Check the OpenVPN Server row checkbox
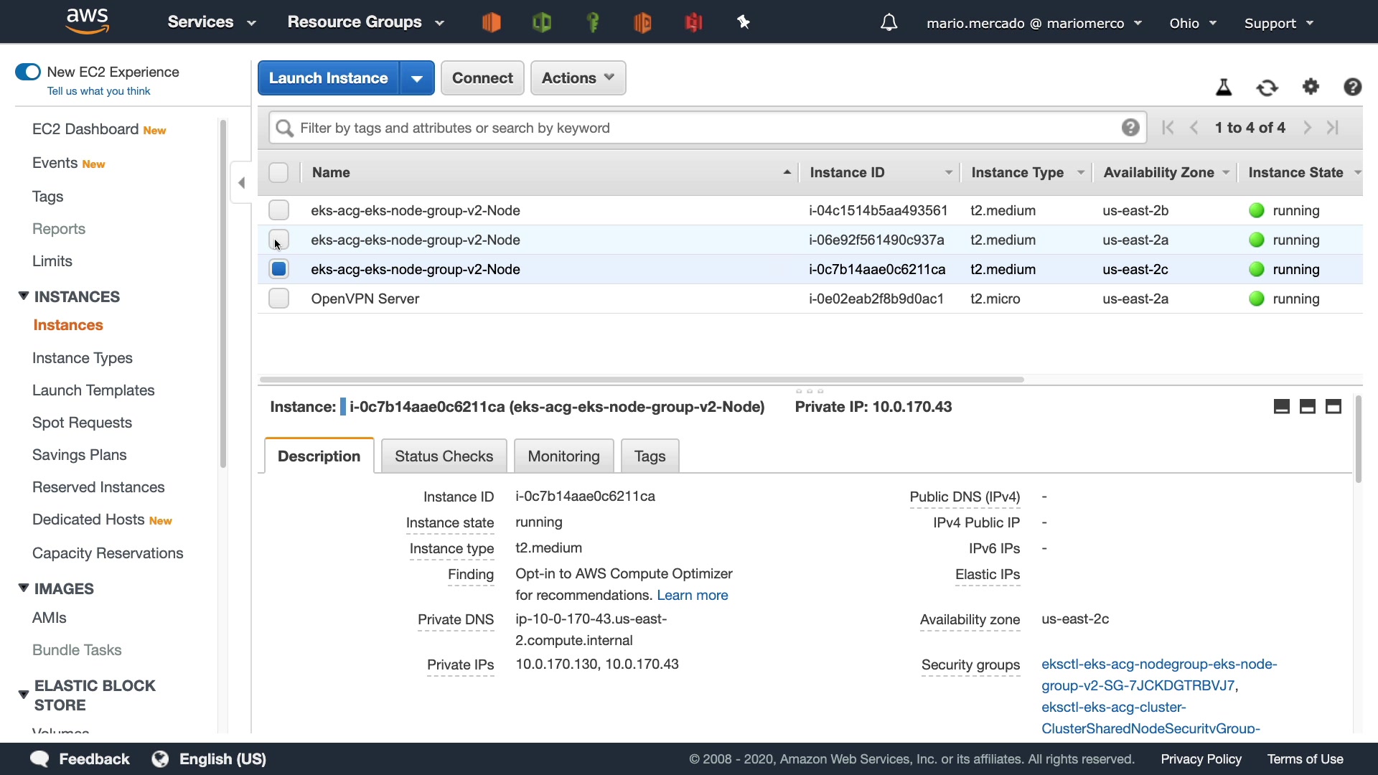1378x775 pixels. [x=278, y=299]
